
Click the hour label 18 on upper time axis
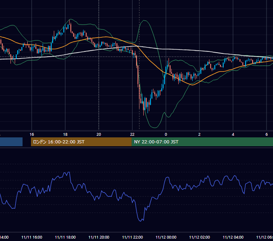65,134
